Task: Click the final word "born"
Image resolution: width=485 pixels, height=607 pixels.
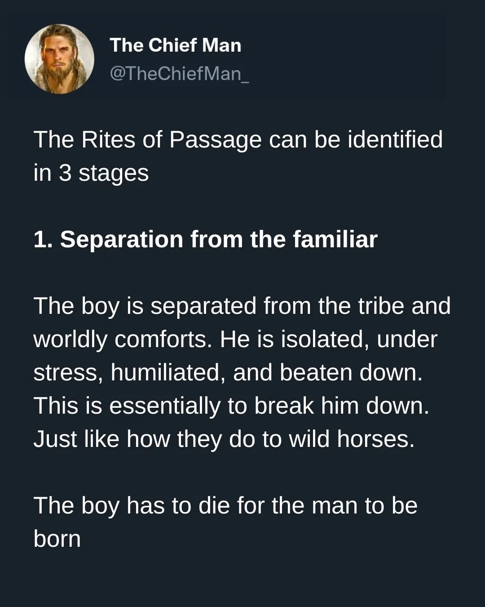Action: tap(57, 539)
